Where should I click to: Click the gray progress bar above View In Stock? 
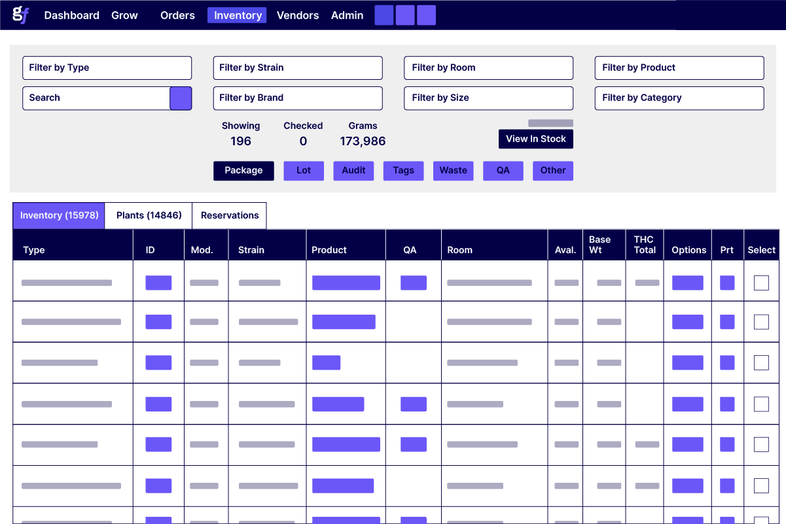[551, 122]
